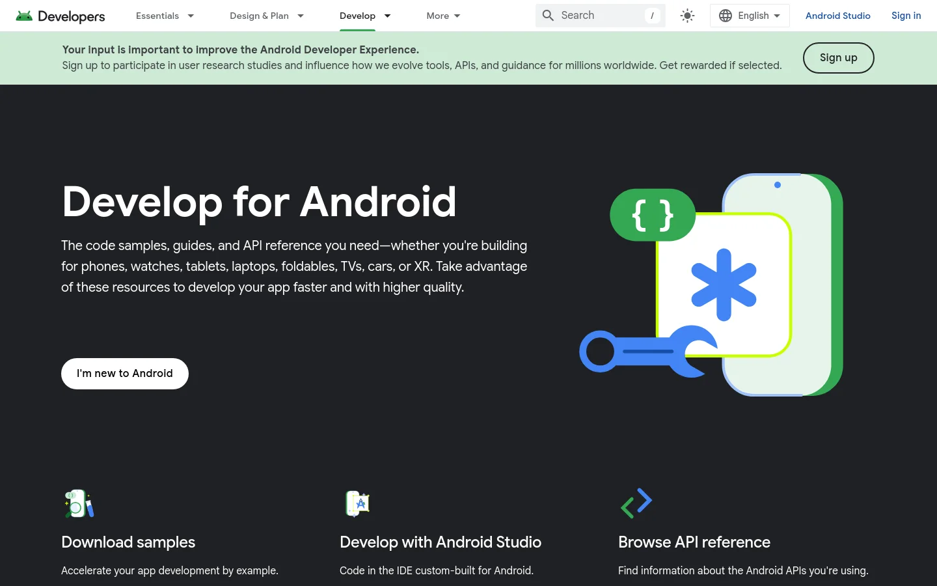
Task: Click the slash shortcut hint in search
Action: coord(652,16)
